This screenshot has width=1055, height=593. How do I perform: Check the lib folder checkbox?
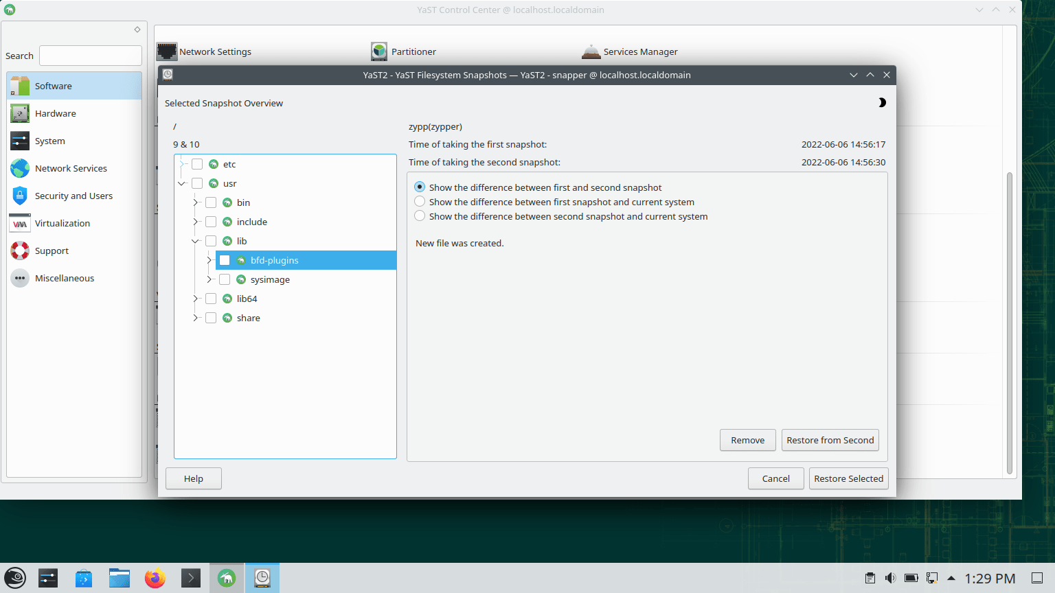click(x=211, y=241)
